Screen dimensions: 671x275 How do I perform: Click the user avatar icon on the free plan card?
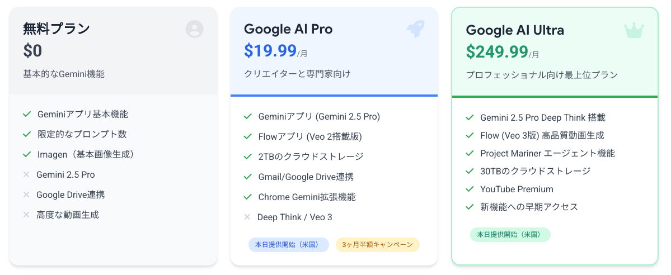point(194,29)
